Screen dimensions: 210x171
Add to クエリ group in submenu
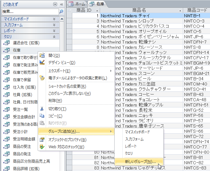point(139,153)
